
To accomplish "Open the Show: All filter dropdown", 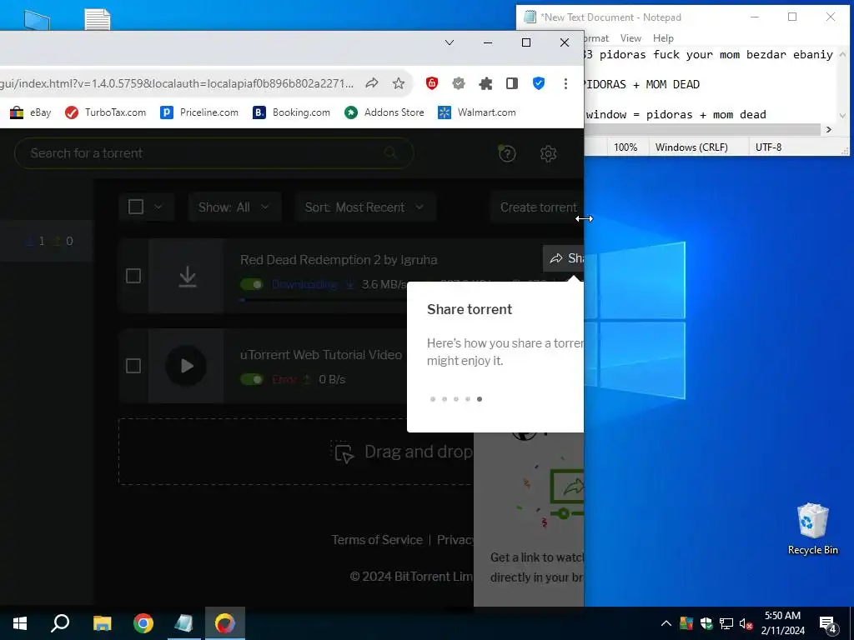I will [x=234, y=207].
